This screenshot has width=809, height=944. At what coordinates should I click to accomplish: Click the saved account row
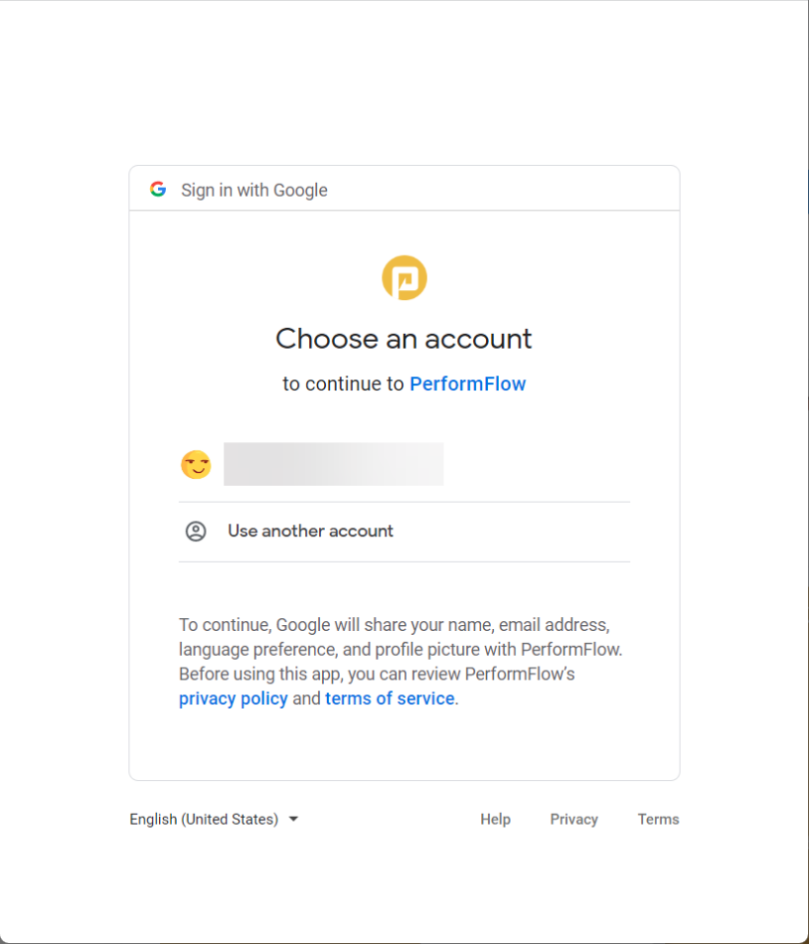[x=398, y=464]
